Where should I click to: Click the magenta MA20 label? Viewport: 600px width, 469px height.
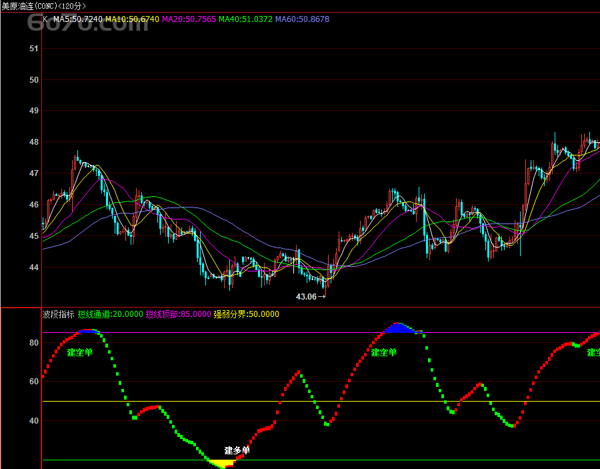click(189, 19)
